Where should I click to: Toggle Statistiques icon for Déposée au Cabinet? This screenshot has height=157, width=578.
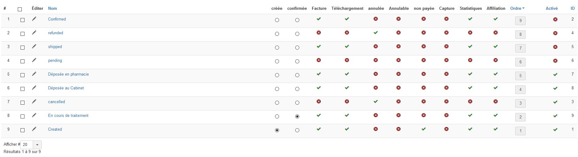pos(470,88)
